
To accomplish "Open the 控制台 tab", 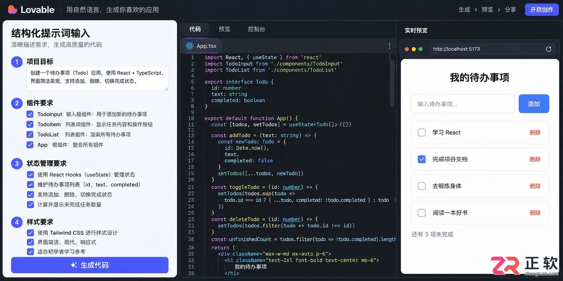I will (256, 29).
